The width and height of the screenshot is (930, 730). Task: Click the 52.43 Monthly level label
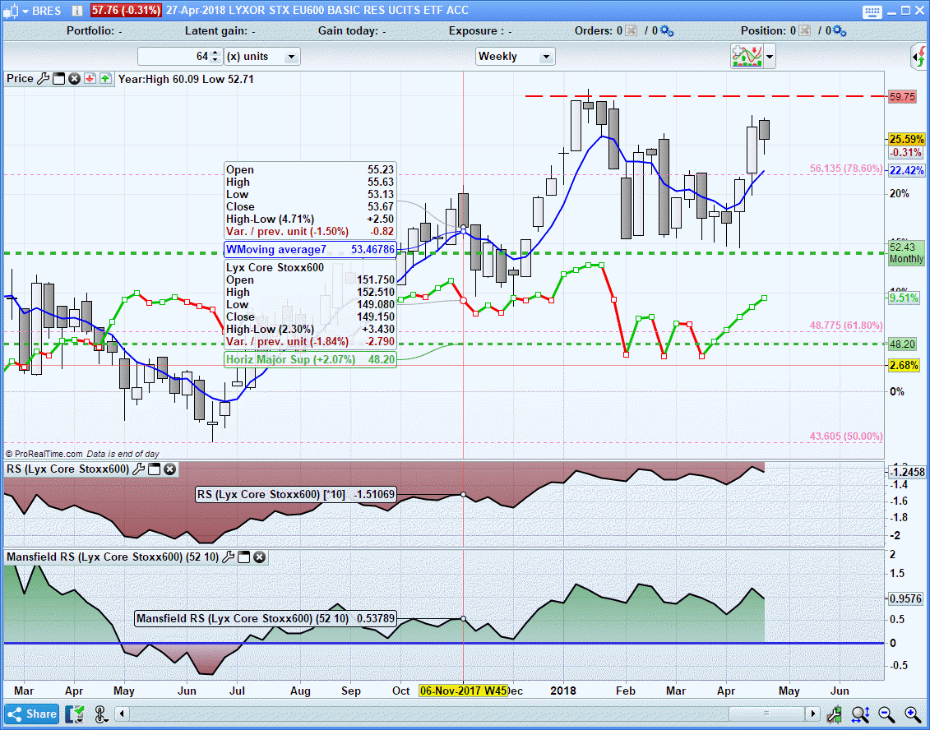pos(906,253)
